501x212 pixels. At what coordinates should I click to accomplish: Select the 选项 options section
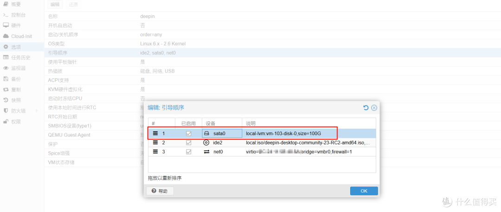pyautogui.click(x=22, y=47)
